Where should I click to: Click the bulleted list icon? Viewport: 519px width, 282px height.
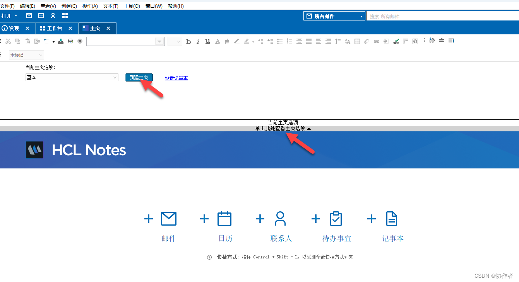pyautogui.click(x=280, y=41)
